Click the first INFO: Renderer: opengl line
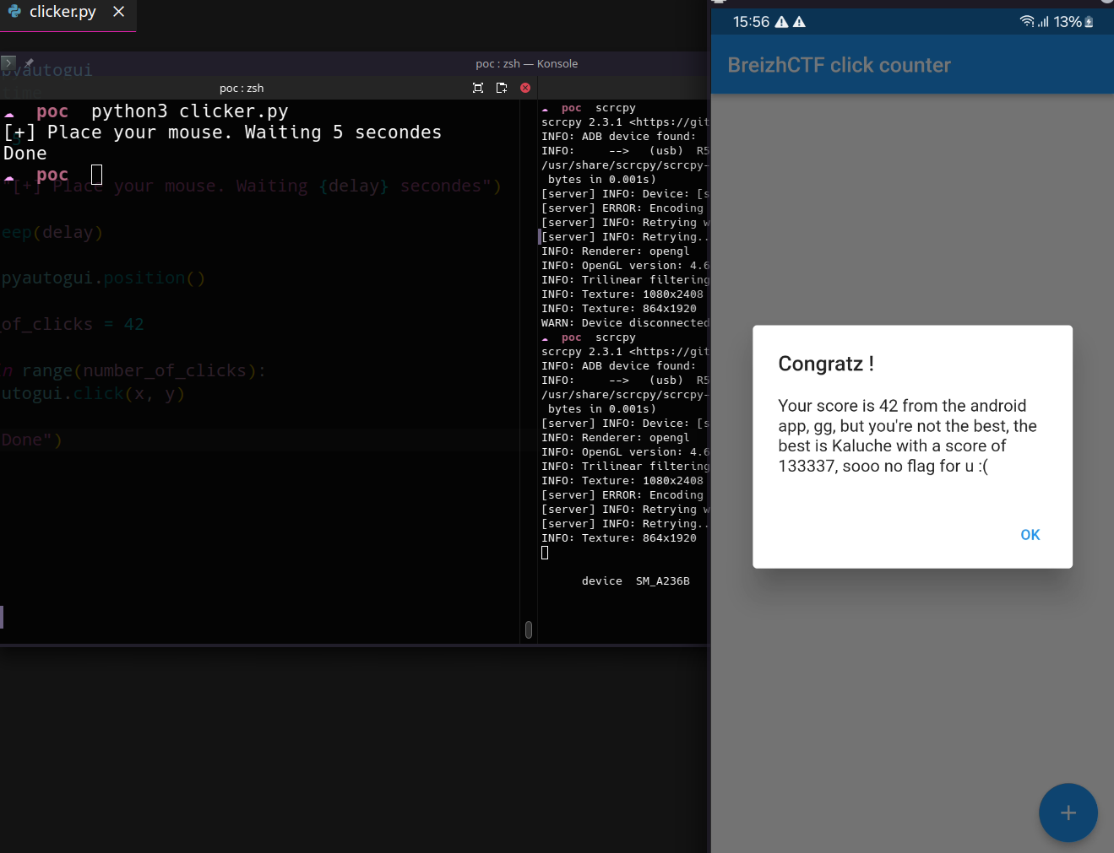1114x853 pixels. (616, 251)
